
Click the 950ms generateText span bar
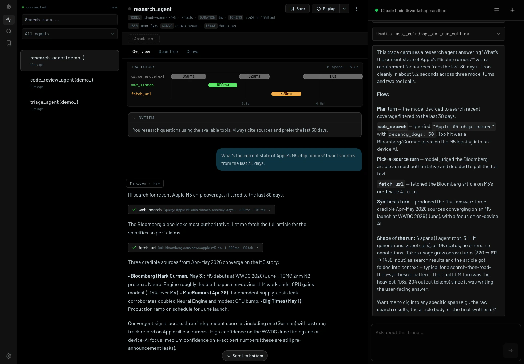point(188,76)
